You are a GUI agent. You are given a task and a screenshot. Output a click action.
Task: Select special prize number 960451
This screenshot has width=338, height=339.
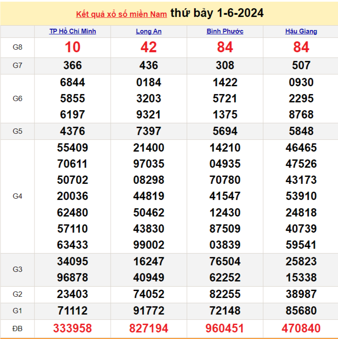pyautogui.click(x=225, y=329)
